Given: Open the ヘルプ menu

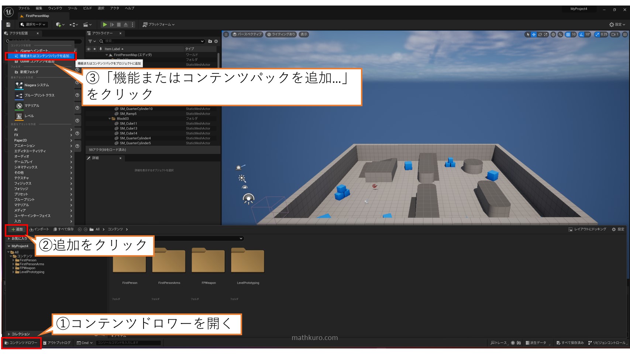Looking at the screenshot, I should 130,8.
